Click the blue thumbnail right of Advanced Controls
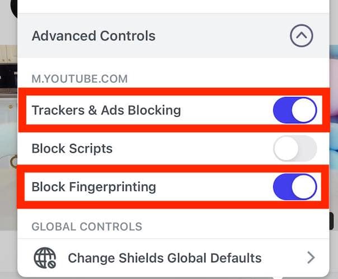The width and height of the screenshot is (338, 279). 333,56
